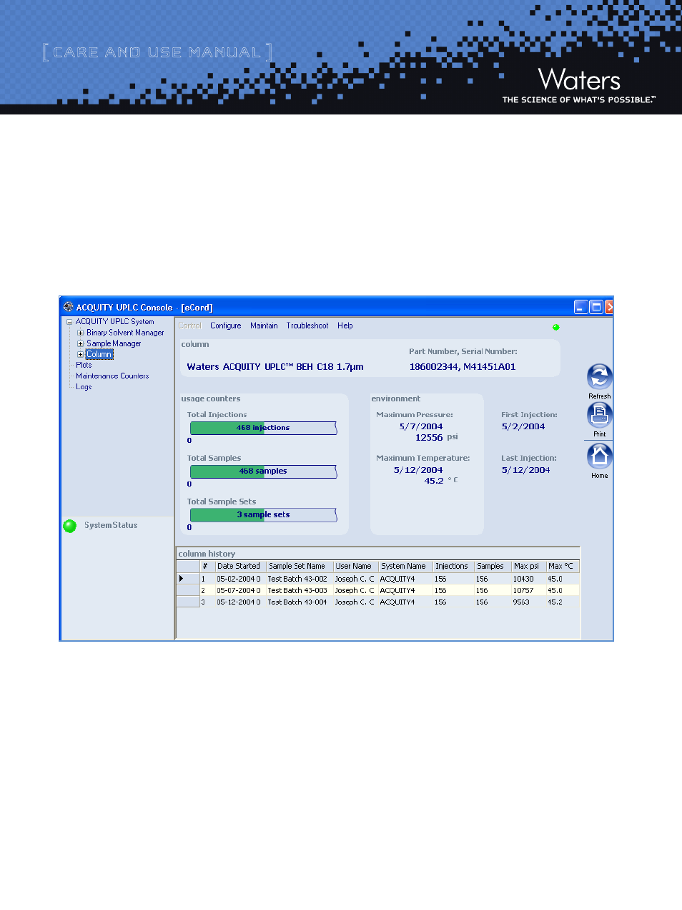Minimize the ACQUITY UPLC Console window
The width and height of the screenshot is (682, 910).
[x=581, y=307]
